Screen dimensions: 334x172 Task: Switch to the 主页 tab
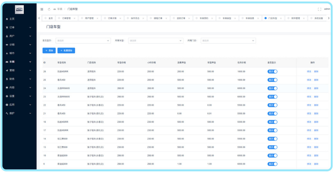[x=49, y=18]
